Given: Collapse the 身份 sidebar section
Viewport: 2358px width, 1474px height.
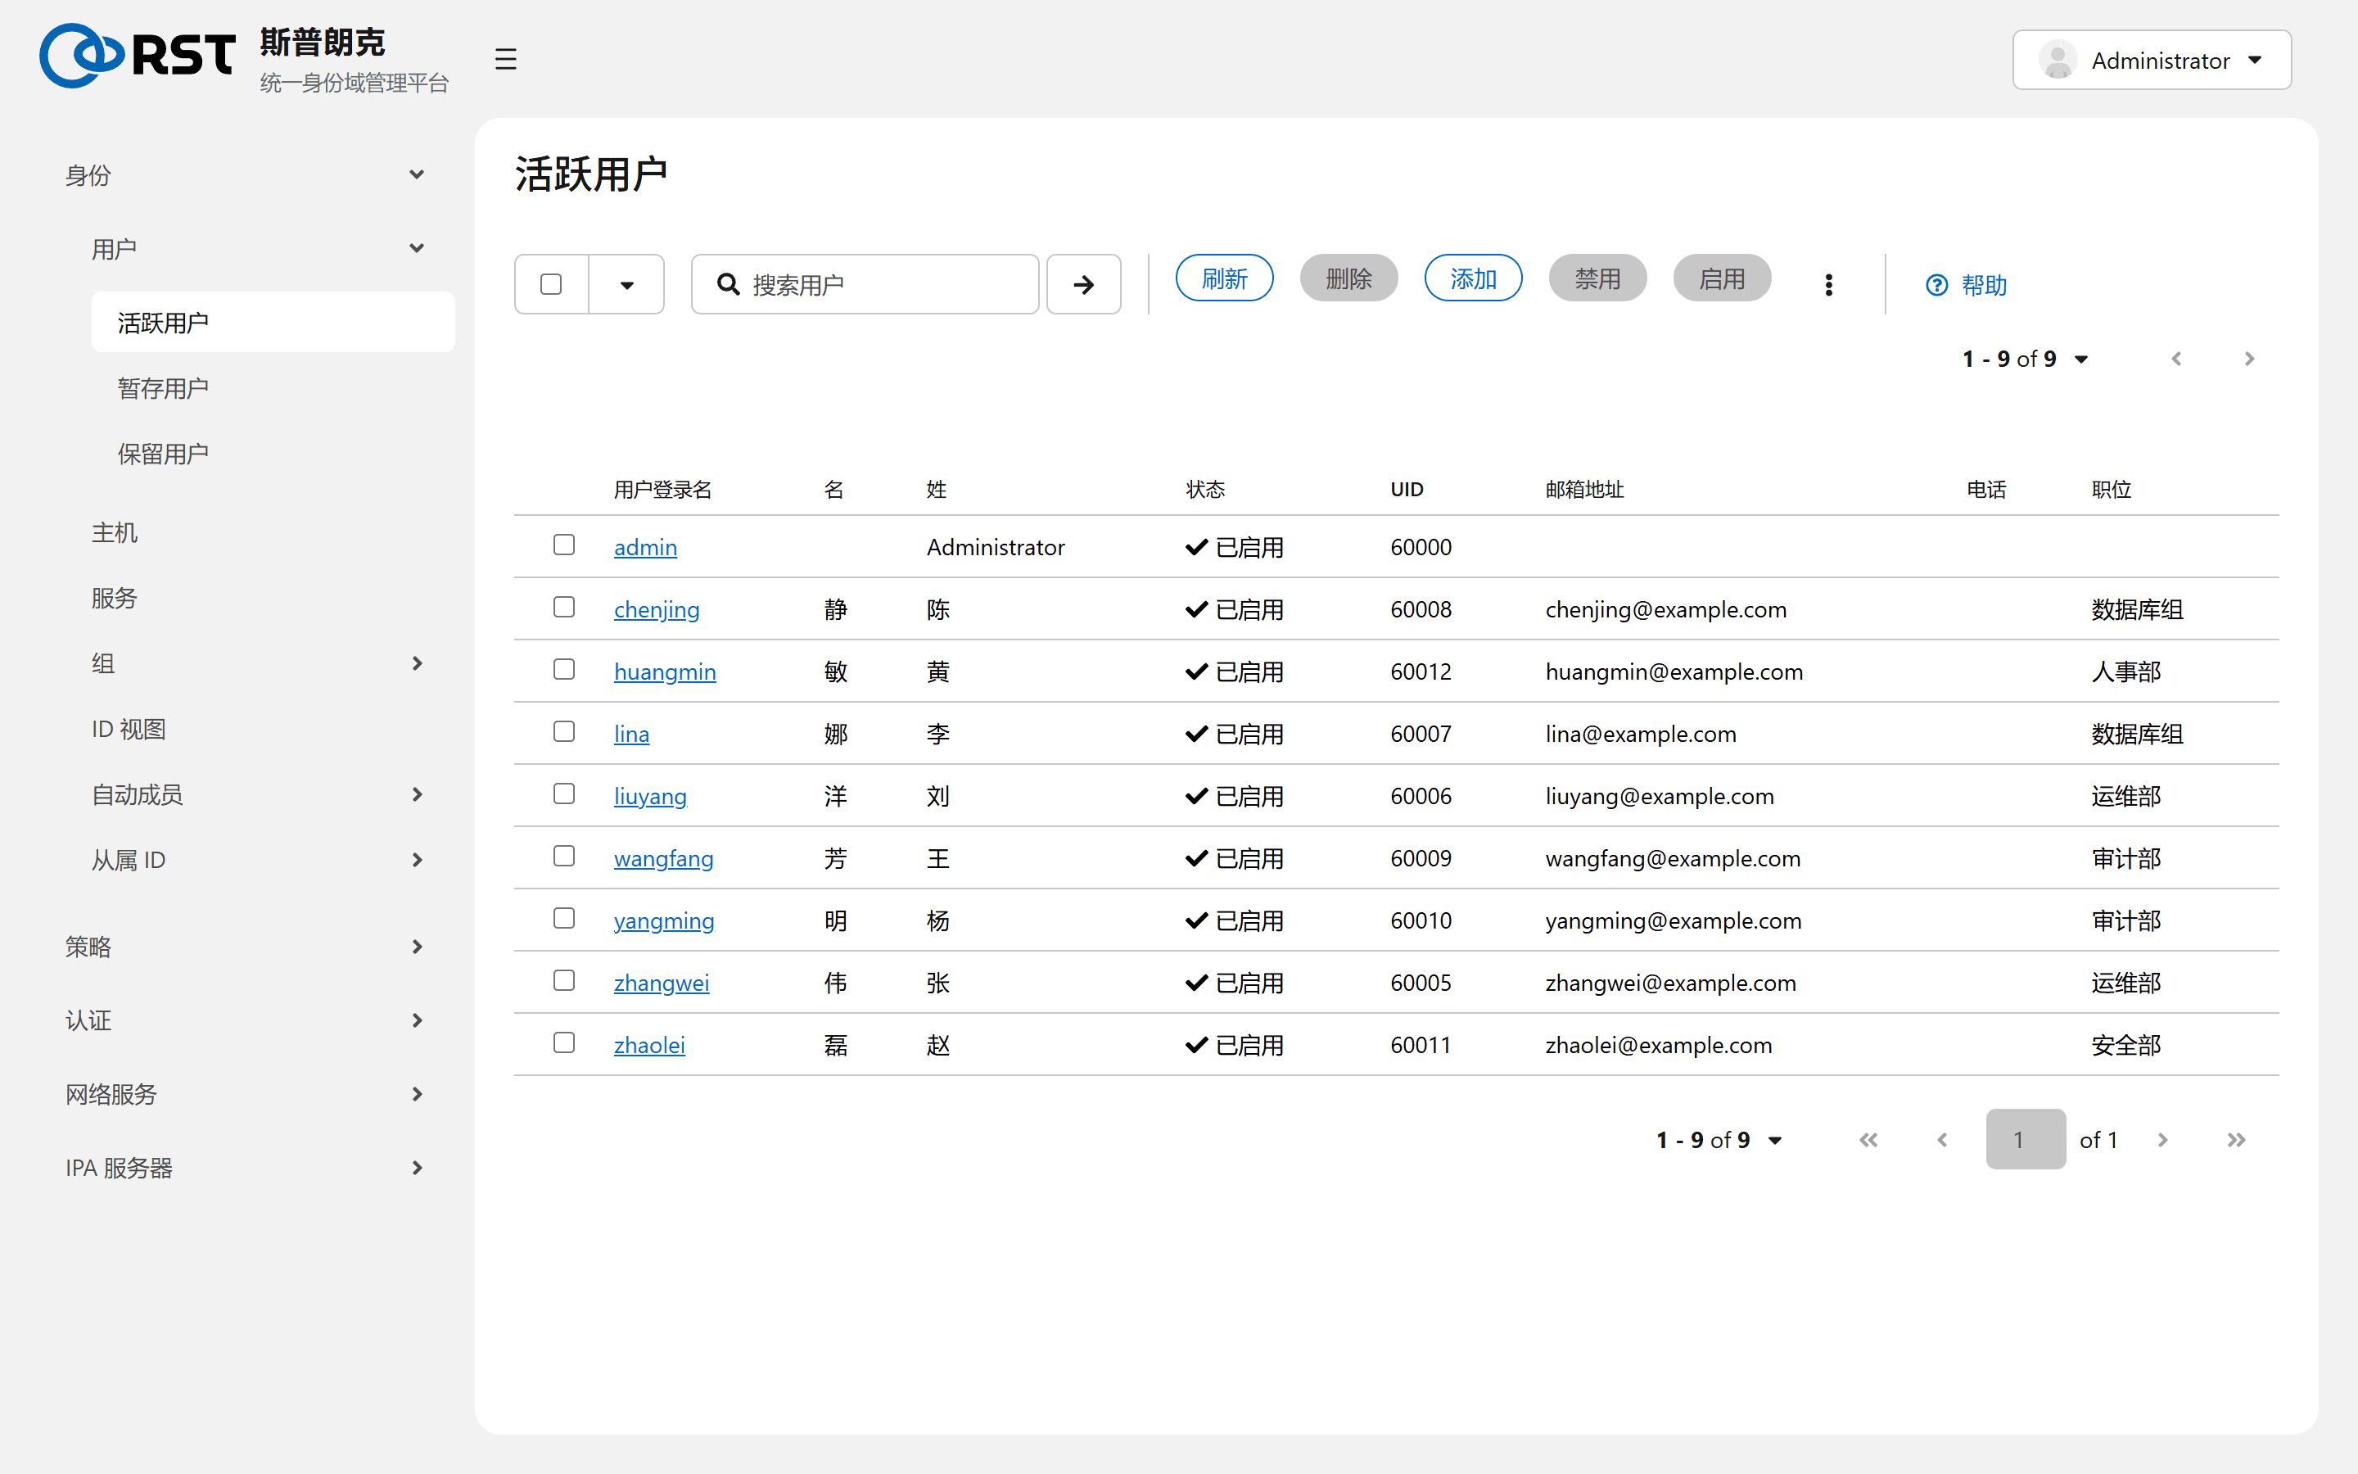Looking at the screenshot, I should 246,175.
